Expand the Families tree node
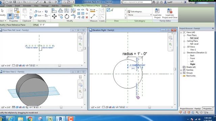This screenshot has height=121, width=216. tap(181, 70)
